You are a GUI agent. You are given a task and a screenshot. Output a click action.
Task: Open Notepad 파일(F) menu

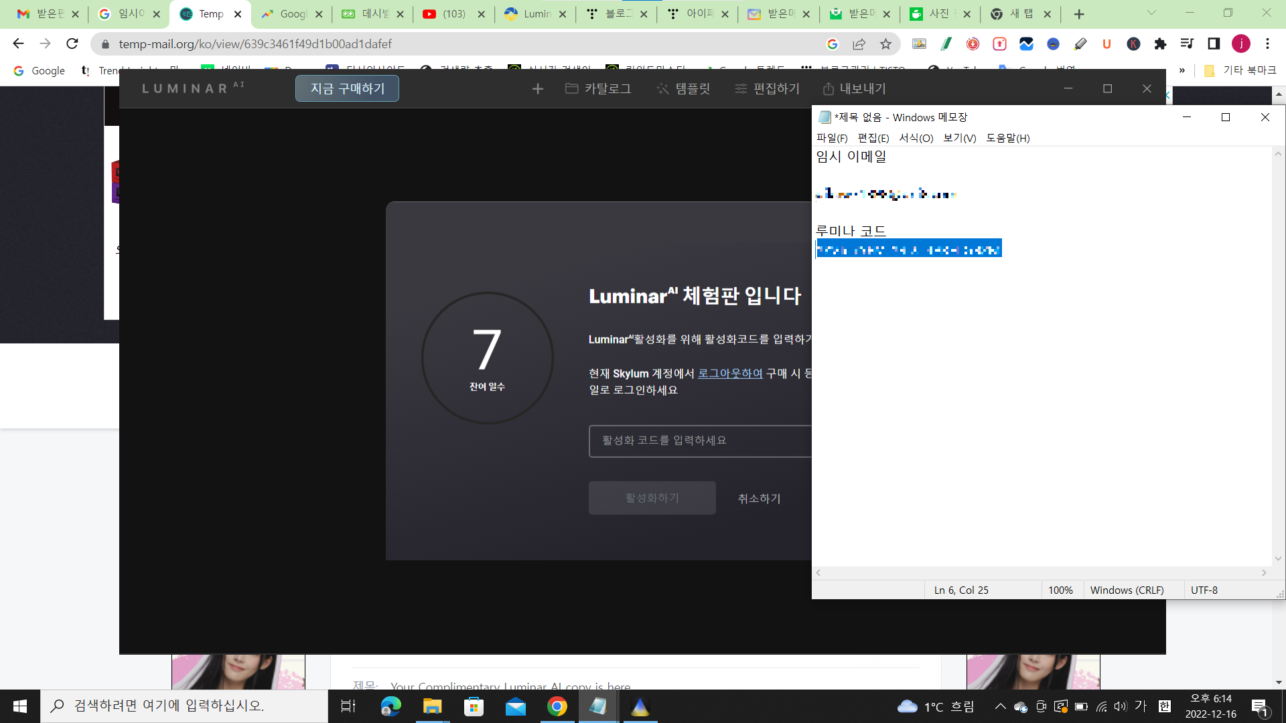[x=832, y=138]
